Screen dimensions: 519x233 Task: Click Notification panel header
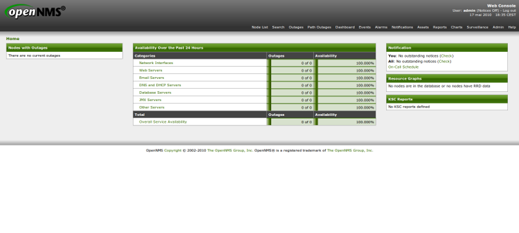point(447,47)
